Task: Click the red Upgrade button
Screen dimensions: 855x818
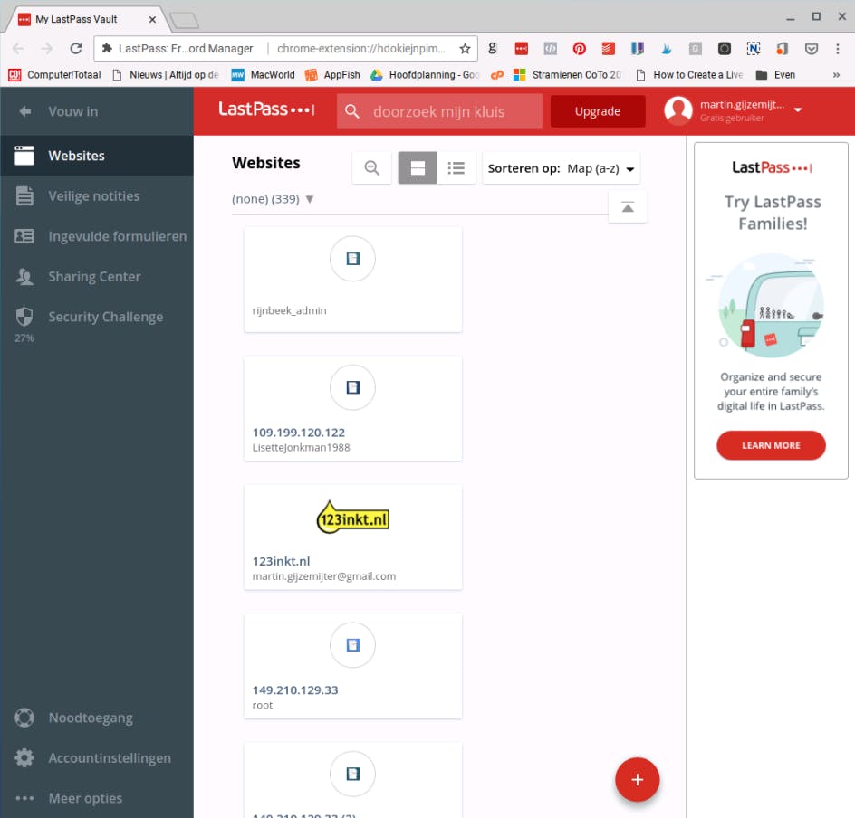Action: [x=598, y=111]
